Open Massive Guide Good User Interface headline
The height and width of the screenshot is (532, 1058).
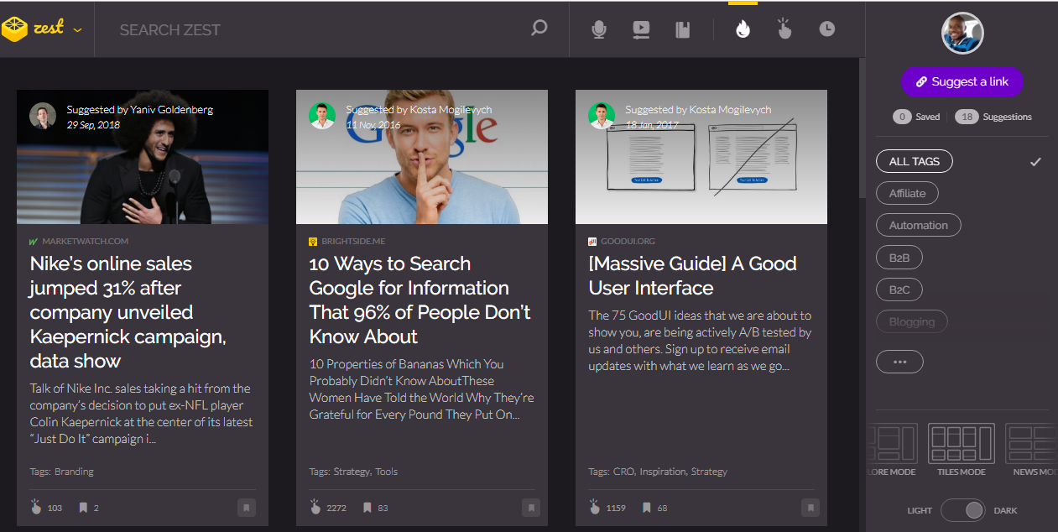pos(692,275)
